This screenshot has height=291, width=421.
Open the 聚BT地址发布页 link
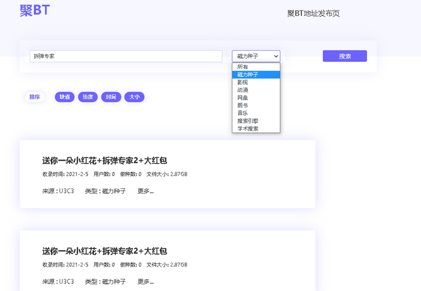click(x=313, y=13)
